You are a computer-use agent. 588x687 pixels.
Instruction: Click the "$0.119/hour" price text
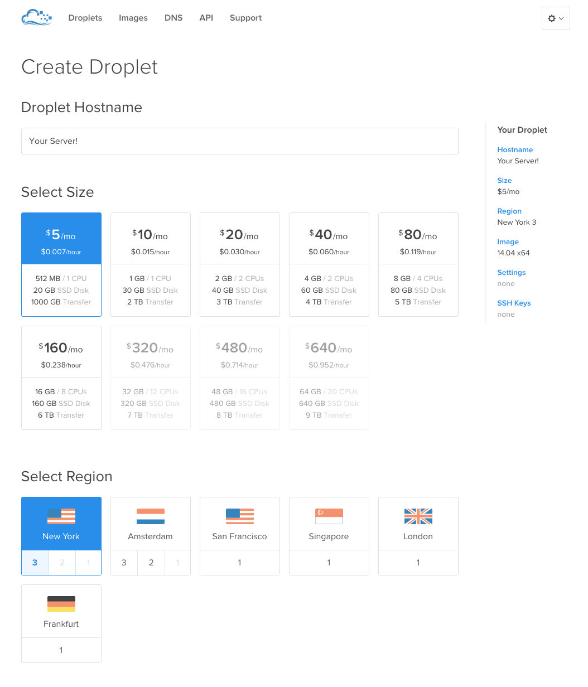[x=418, y=252]
